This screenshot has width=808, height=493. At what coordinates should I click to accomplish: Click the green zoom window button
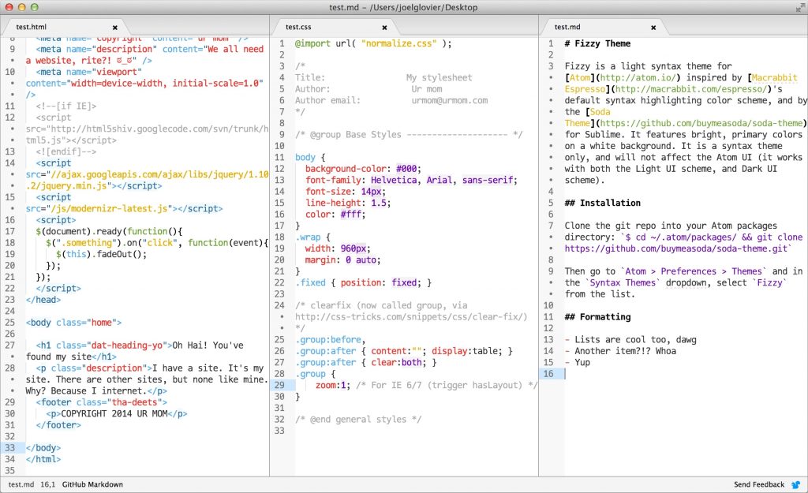click(37, 7)
